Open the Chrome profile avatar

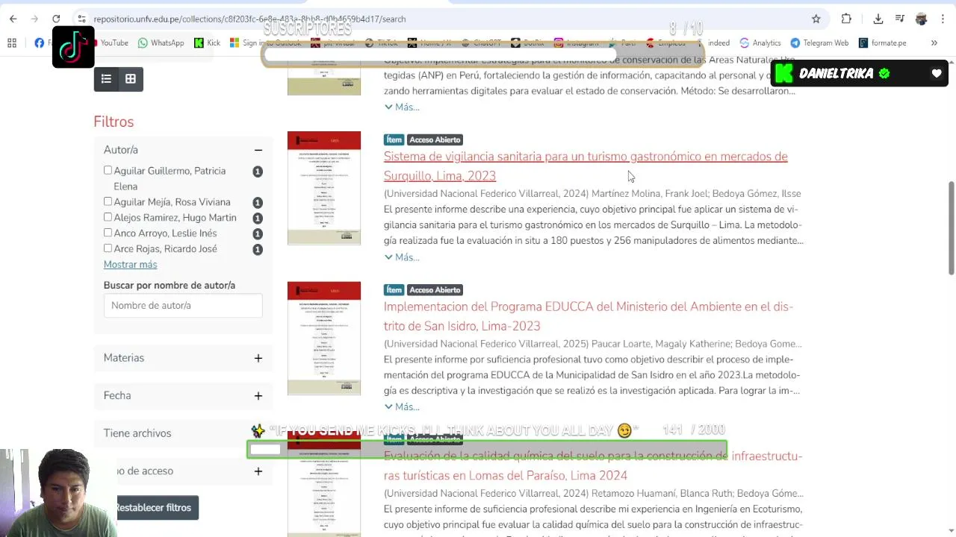coord(922,19)
